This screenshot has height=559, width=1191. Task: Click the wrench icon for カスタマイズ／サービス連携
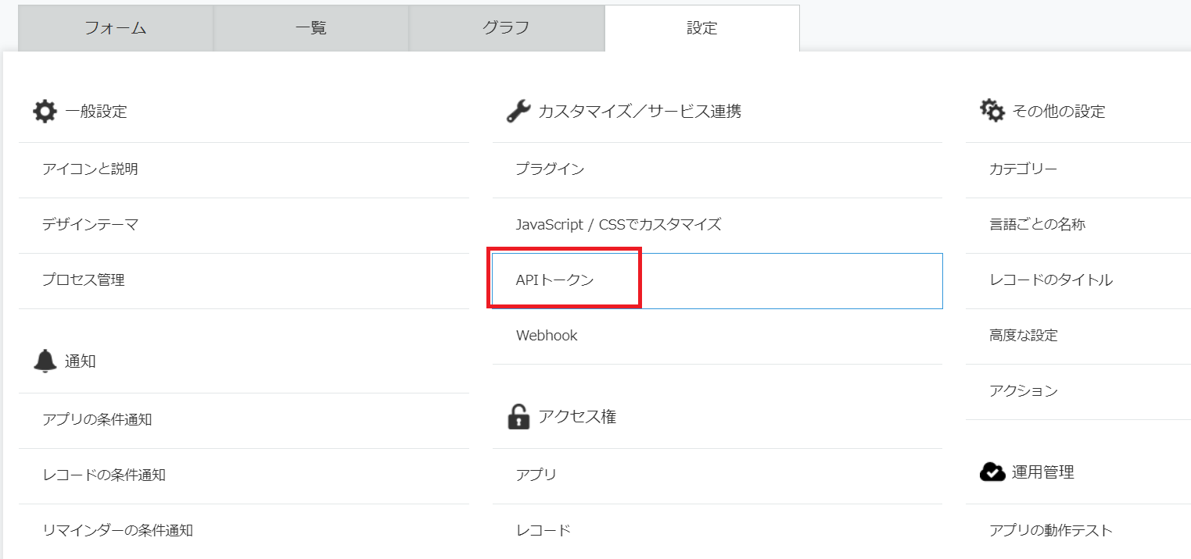518,112
